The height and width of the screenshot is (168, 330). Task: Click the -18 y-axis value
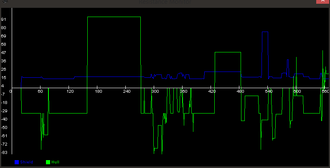click(x=4, y=103)
